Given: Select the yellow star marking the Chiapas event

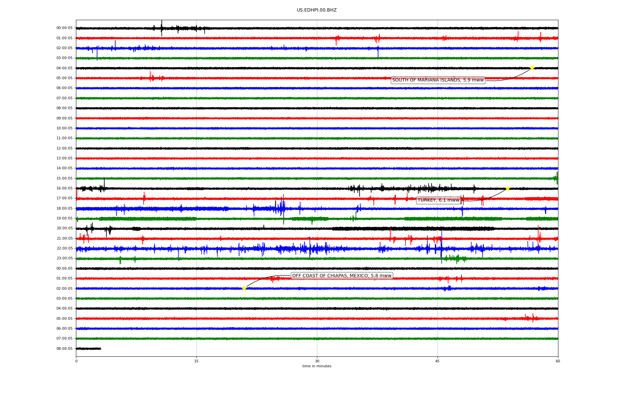Looking at the screenshot, I should point(244,288).
